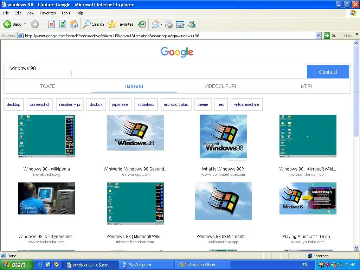This screenshot has height=270, width=360.
Task: Select the IMAGINI tab
Action: pyautogui.click(x=134, y=86)
